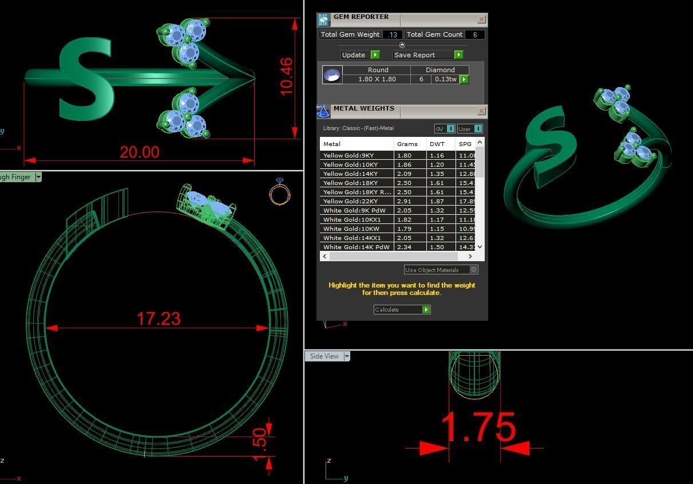Click the metal table scroll-down arrow
Screen dimensions: 693x484
tap(480, 247)
